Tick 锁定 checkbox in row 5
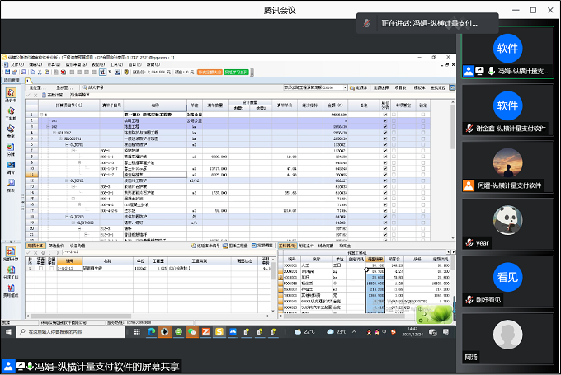561x375 pixels. [423, 138]
